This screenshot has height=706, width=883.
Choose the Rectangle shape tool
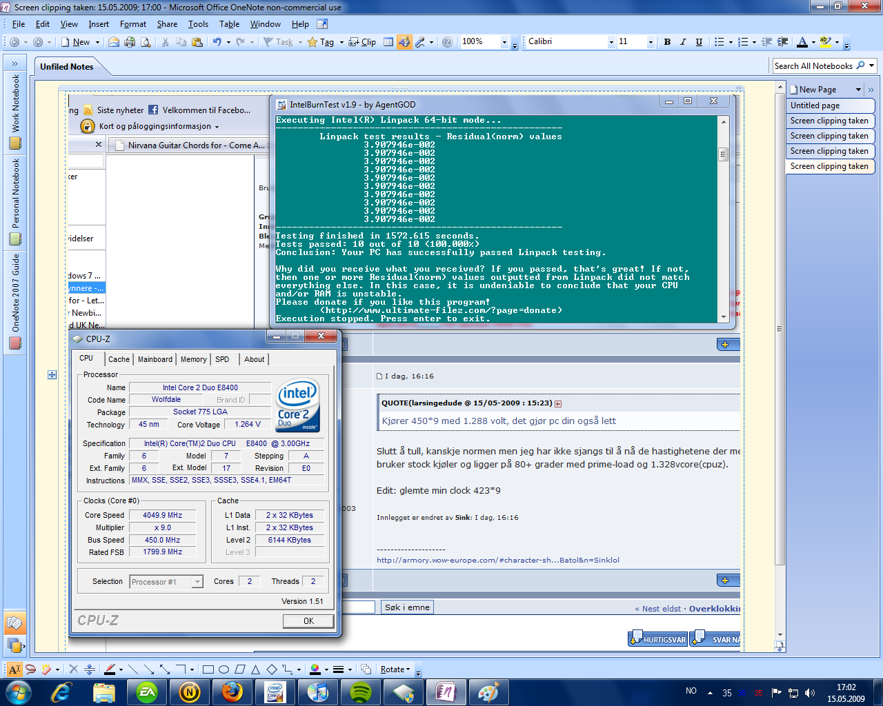(208, 669)
